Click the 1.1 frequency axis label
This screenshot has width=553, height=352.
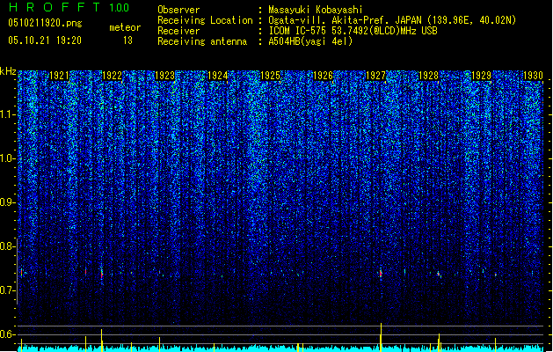pyautogui.click(x=7, y=114)
